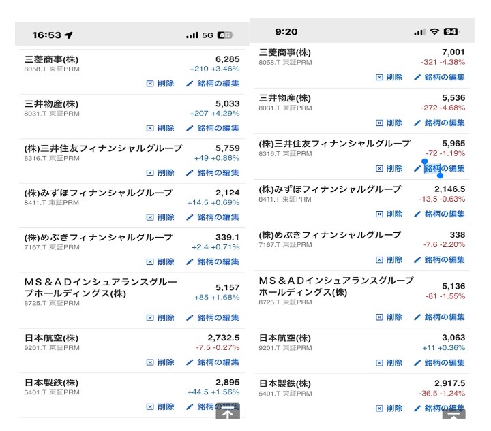Tap delete icon for 三井住友フィナンシャルグループ in 16:53 screen
The image size is (491, 431).
click(x=150, y=172)
